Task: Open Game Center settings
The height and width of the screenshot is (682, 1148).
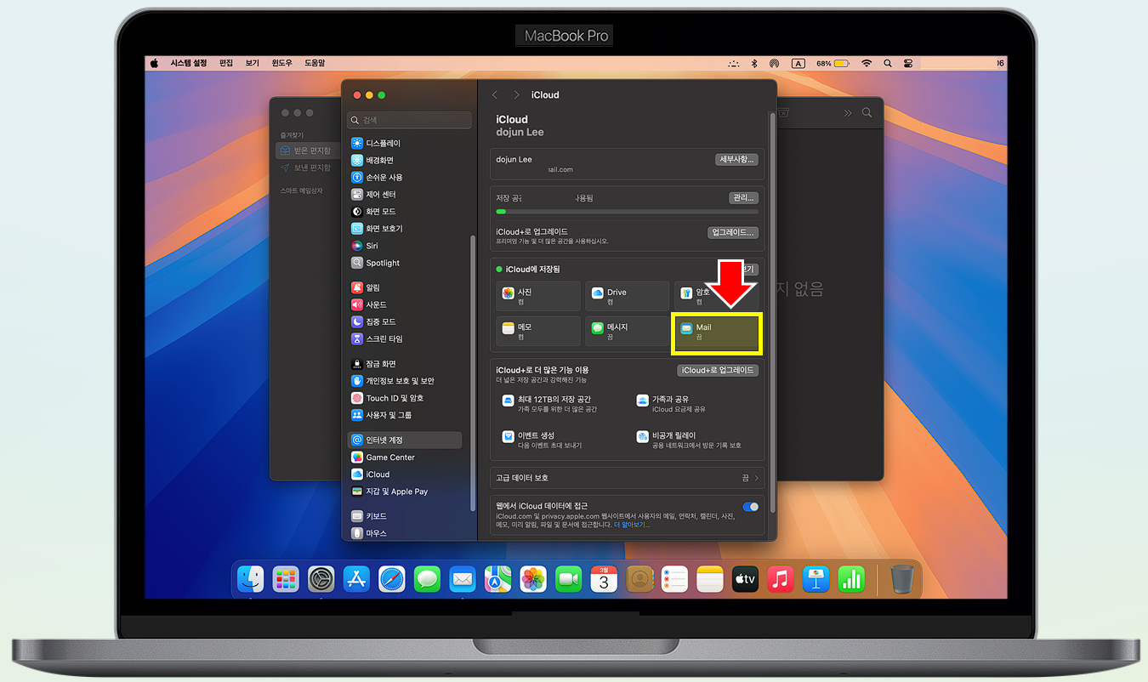Action: [383, 458]
